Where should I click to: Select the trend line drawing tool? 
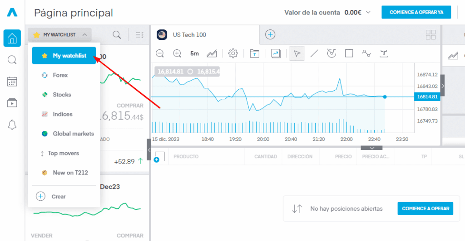click(x=314, y=53)
